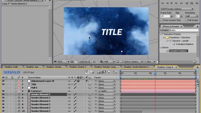This screenshot has height=113, width=201.
Task: Open viewer magnification dropdown at 50%
Action: [x=63, y=62]
